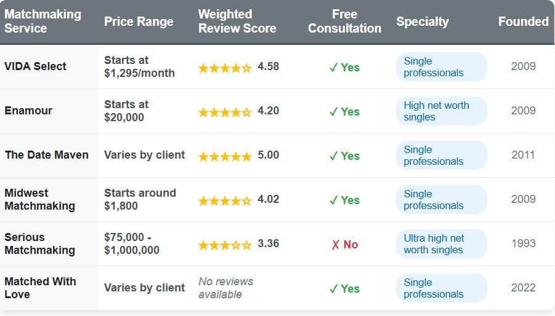Click Matched With Love's Single professionals tag
The height and width of the screenshot is (316, 555).
point(440,288)
